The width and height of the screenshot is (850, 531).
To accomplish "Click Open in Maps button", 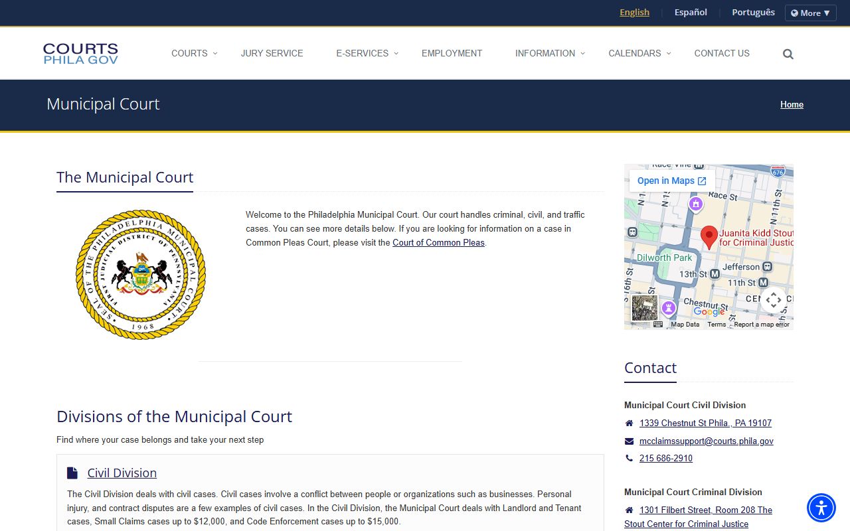I will click(x=671, y=181).
